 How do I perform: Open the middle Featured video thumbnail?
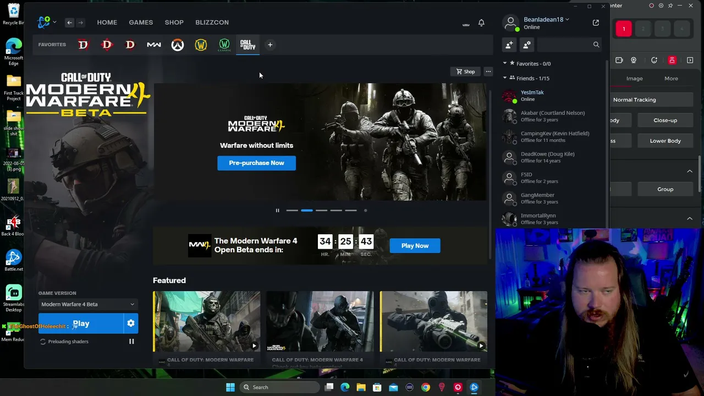(320, 322)
